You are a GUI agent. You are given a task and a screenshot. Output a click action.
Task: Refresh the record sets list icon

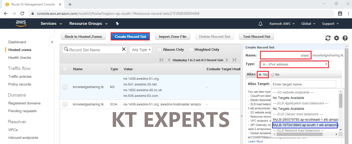(x=328, y=38)
